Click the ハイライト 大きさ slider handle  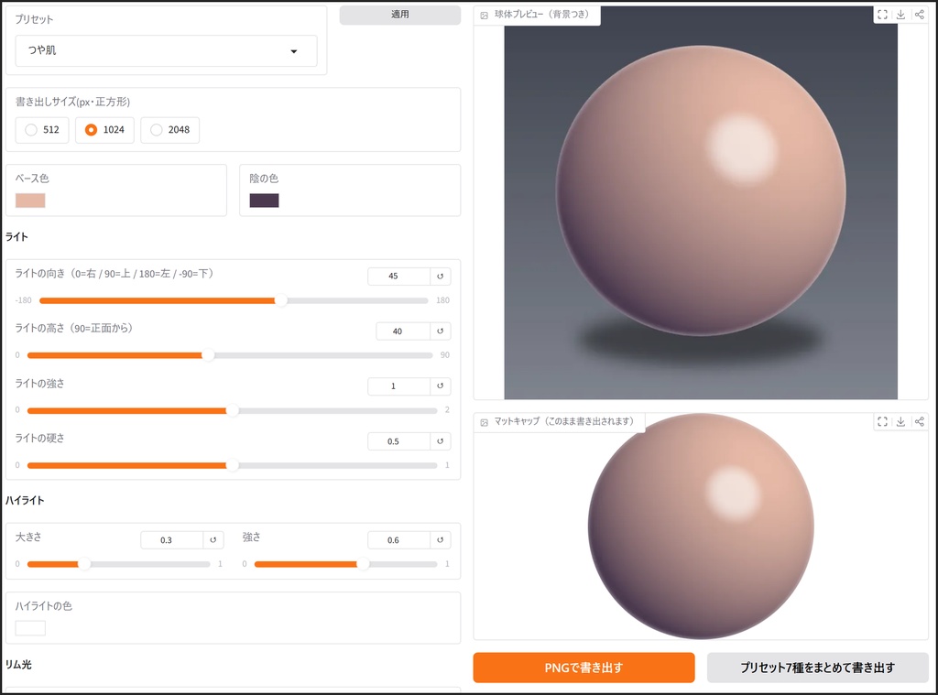pos(84,564)
